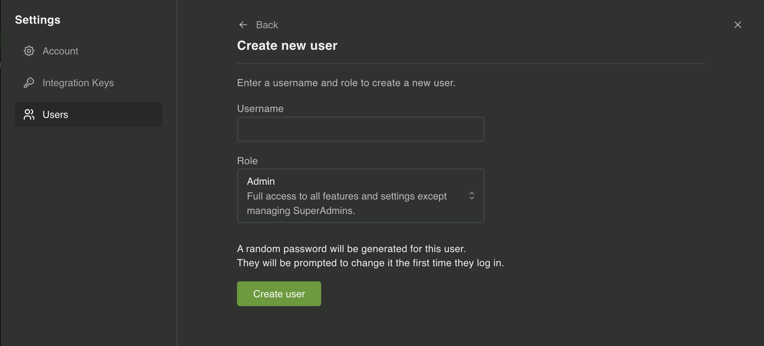Image resolution: width=764 pixels, height=346 pixels.
Task: Click the back arrow icon above Create new user
Action: [x=243, y=24]
